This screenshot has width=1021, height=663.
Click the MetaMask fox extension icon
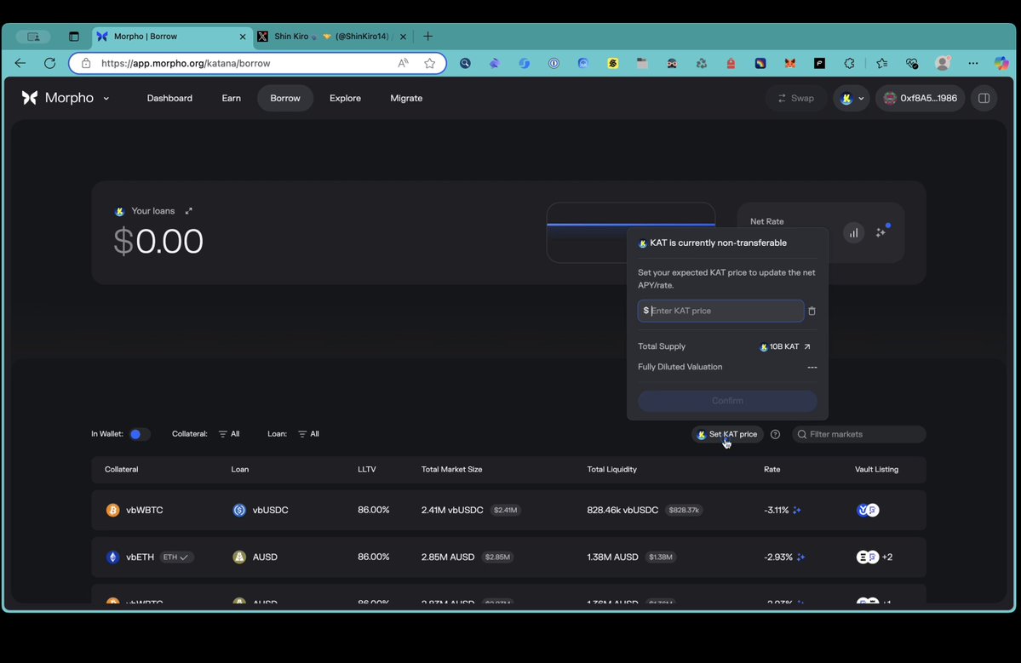(x=790, y=63)
